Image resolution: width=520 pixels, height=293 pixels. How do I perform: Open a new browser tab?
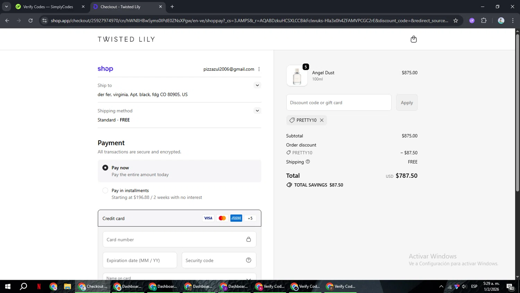[x=172, y=7]
